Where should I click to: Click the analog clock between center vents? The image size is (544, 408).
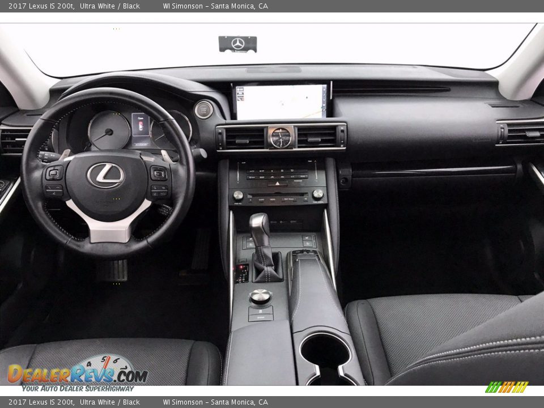[280, 137]
